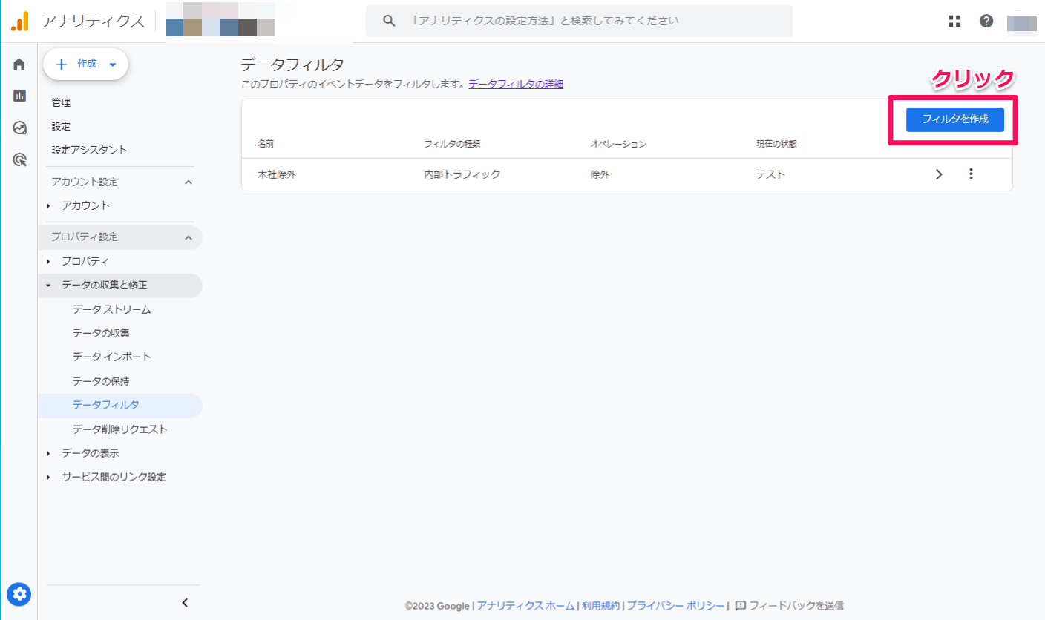Open the Explore icon in sidebar
Screen dimensions: 1045x620
pyautogui.click(x=19, y=128)
